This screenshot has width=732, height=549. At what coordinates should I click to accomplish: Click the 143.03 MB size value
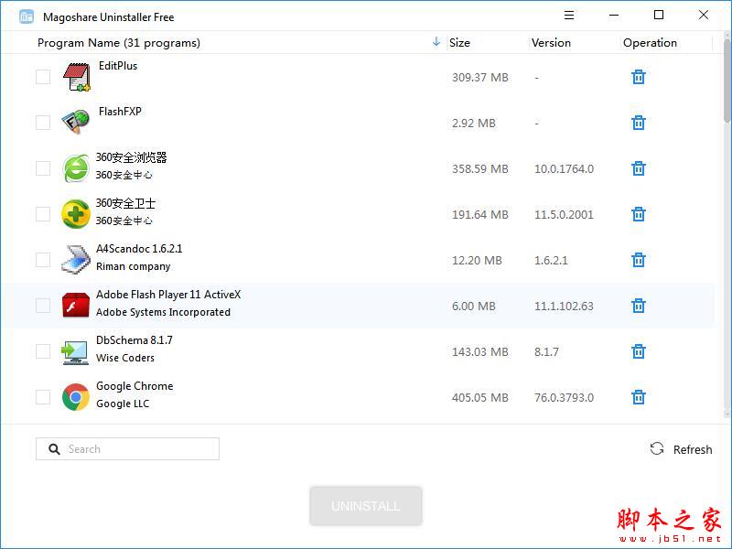[479, 352]
